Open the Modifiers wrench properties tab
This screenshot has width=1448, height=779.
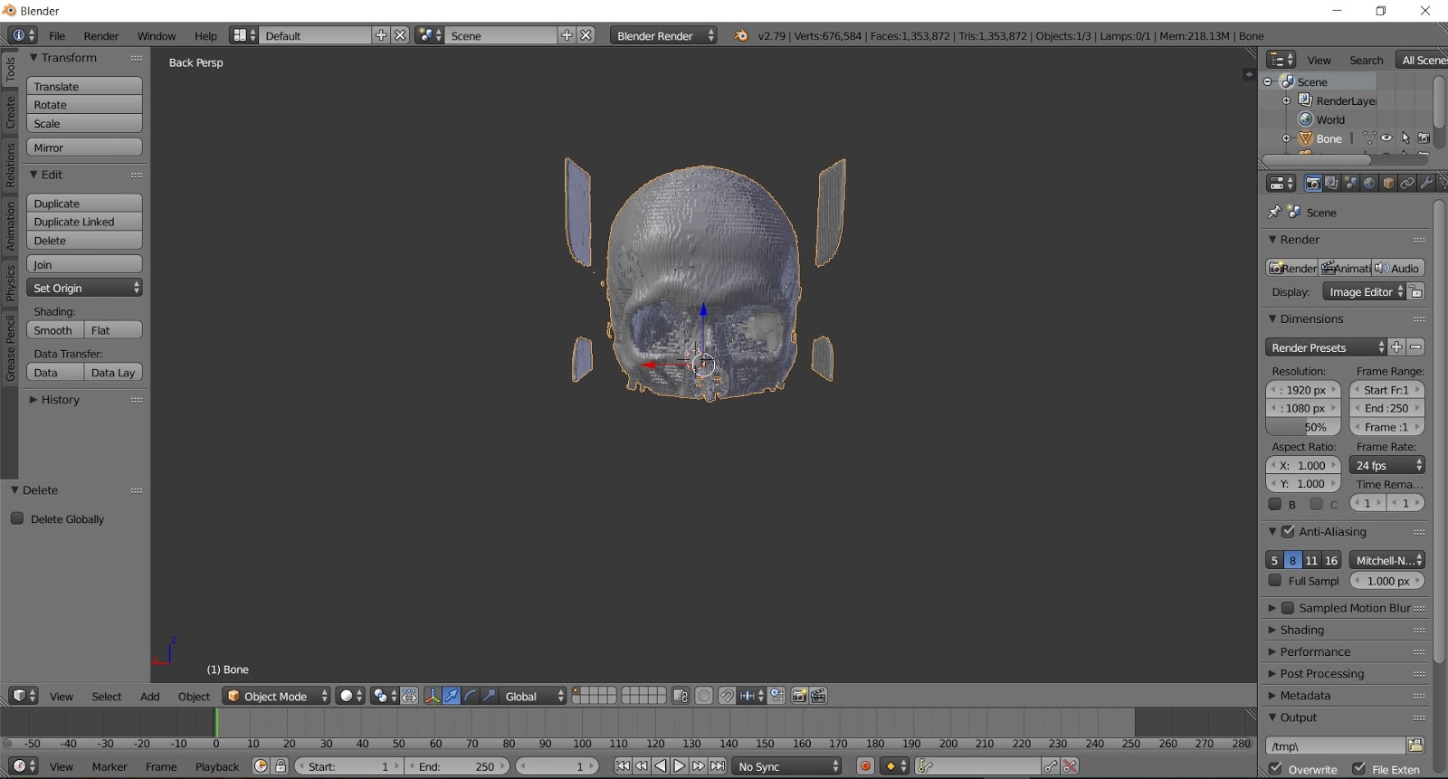coord(1426,184)
